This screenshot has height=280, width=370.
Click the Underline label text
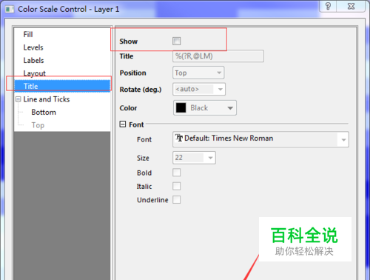[152, 200]
